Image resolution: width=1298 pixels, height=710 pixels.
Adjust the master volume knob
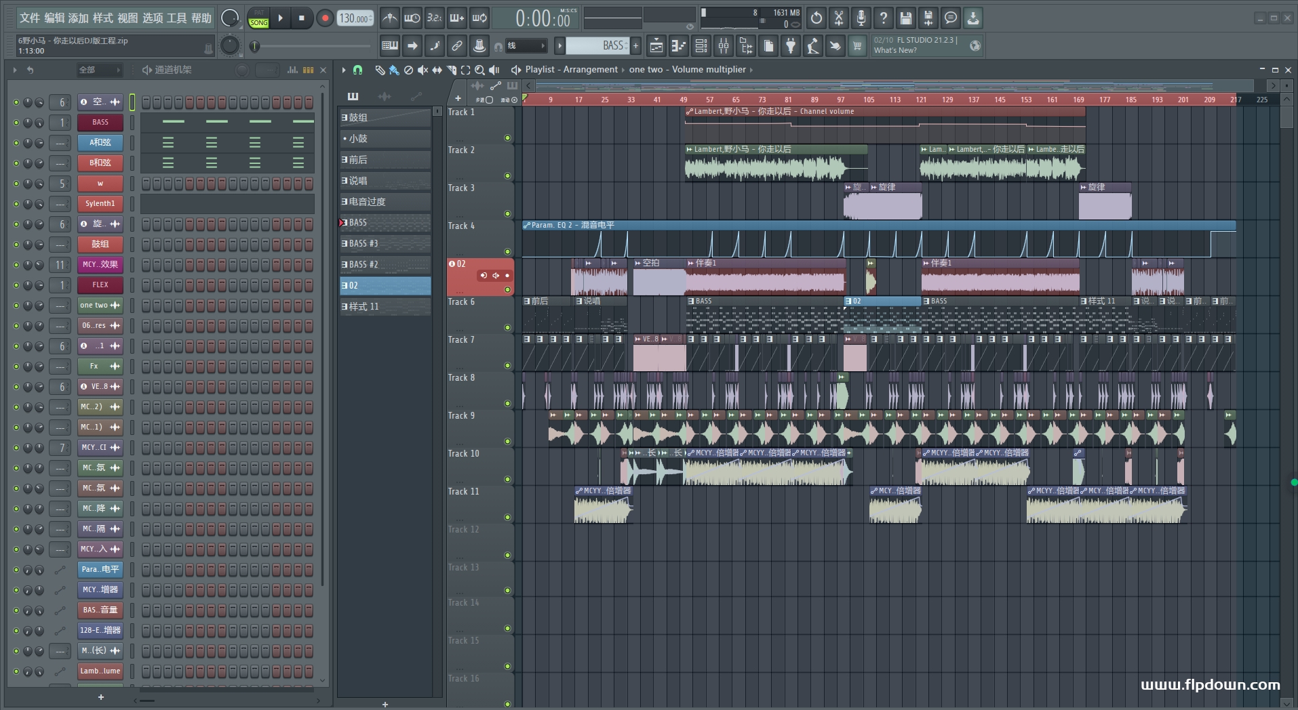pos(230,18)
